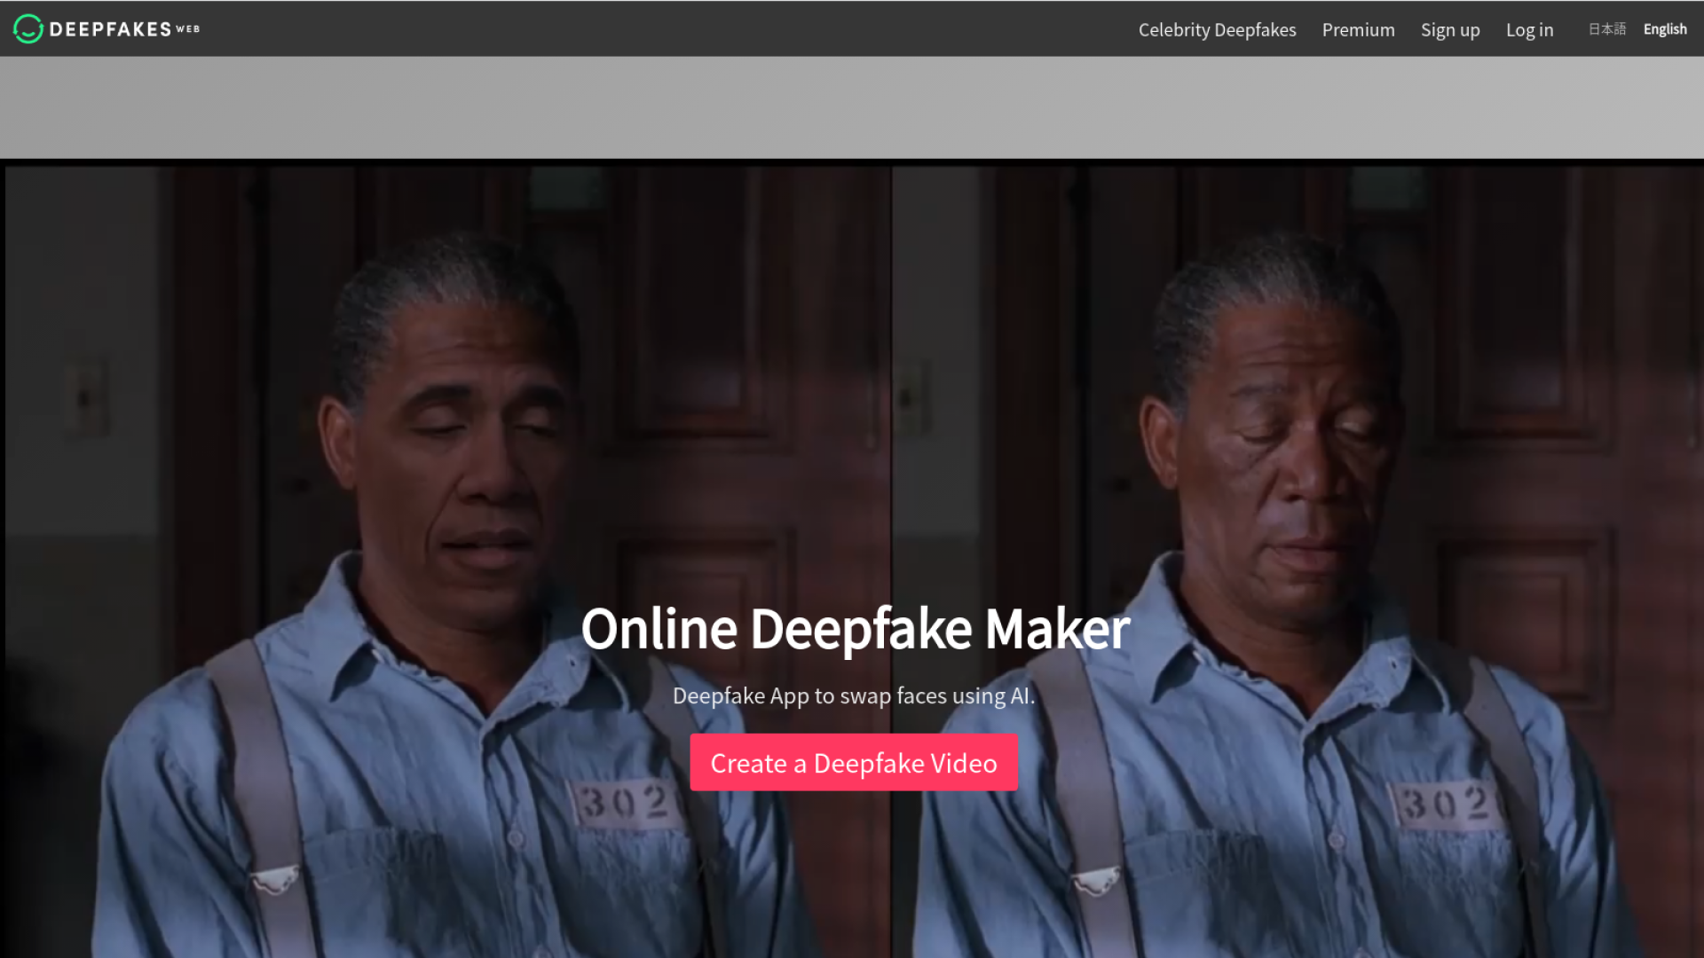Click the green smiley Deepfakes logo icon

(28, 29)
